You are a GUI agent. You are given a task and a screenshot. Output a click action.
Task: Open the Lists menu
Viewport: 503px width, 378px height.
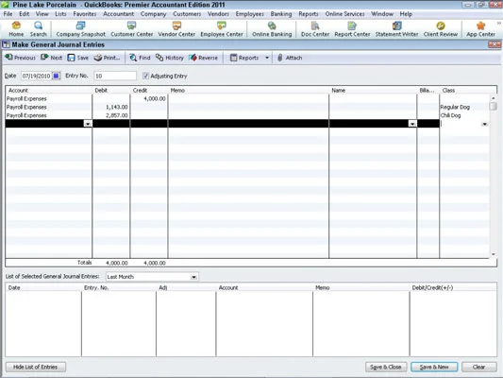coord(60,14)
